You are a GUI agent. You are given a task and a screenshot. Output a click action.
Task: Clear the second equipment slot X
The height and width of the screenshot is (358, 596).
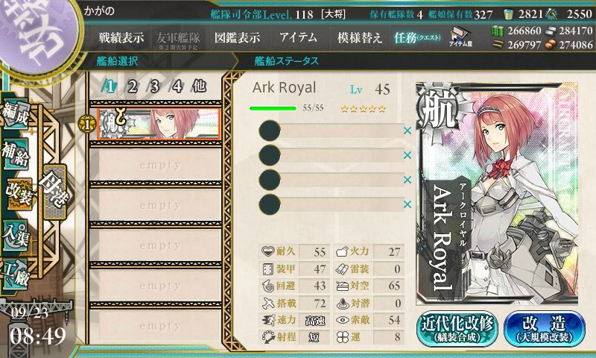(x=408, y=155)
